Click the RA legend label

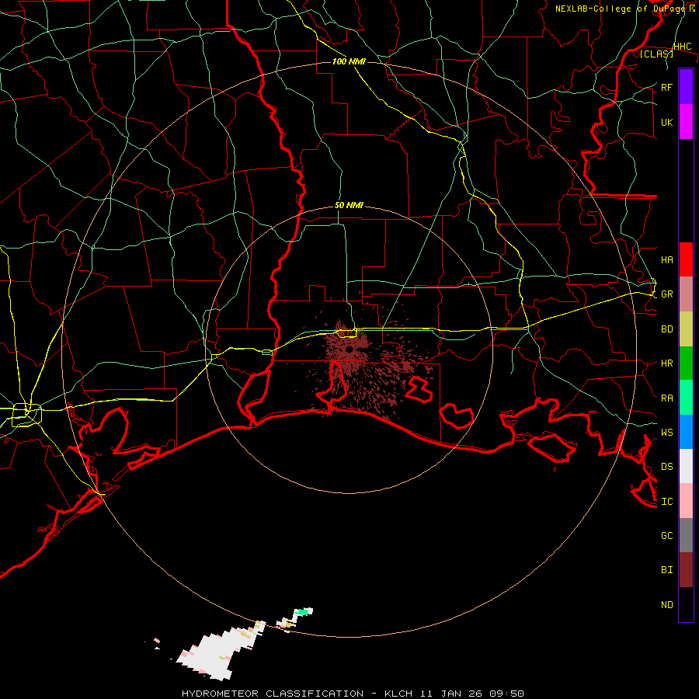pos(666,398)
